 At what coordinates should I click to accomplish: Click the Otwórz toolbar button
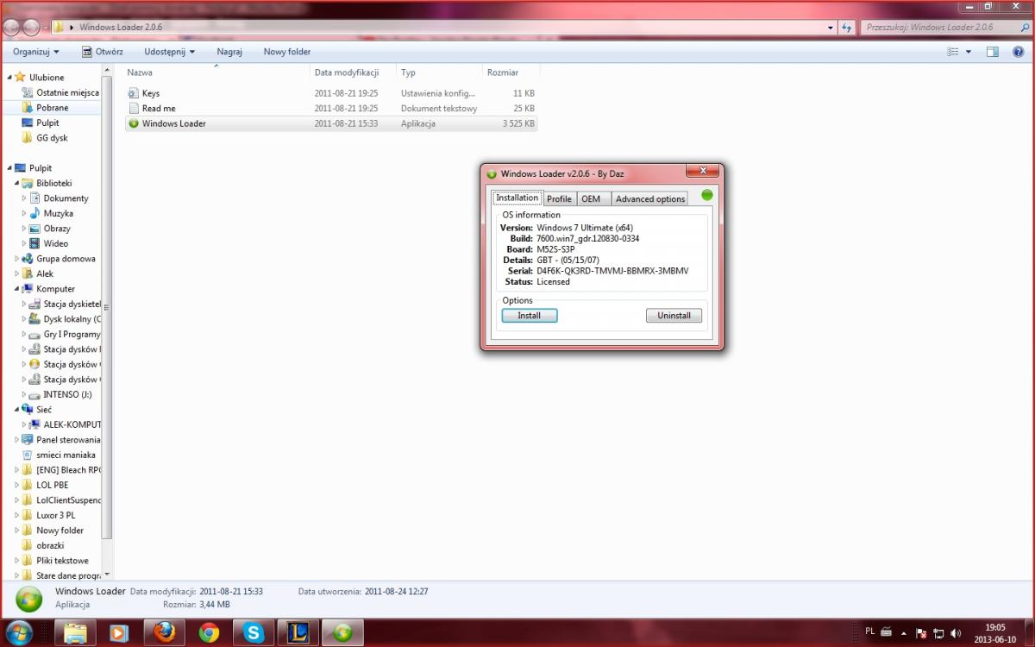pos(103,52)
